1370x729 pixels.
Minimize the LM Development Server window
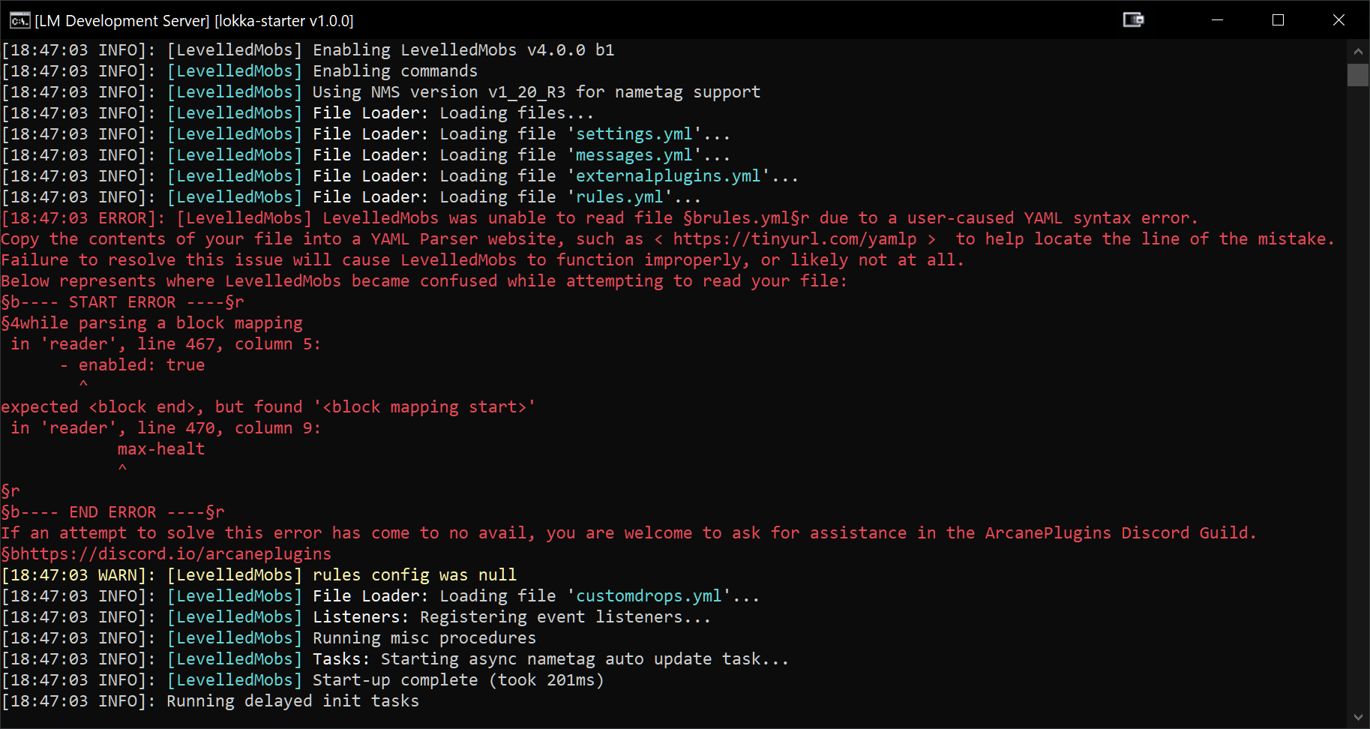point(1217,20)
